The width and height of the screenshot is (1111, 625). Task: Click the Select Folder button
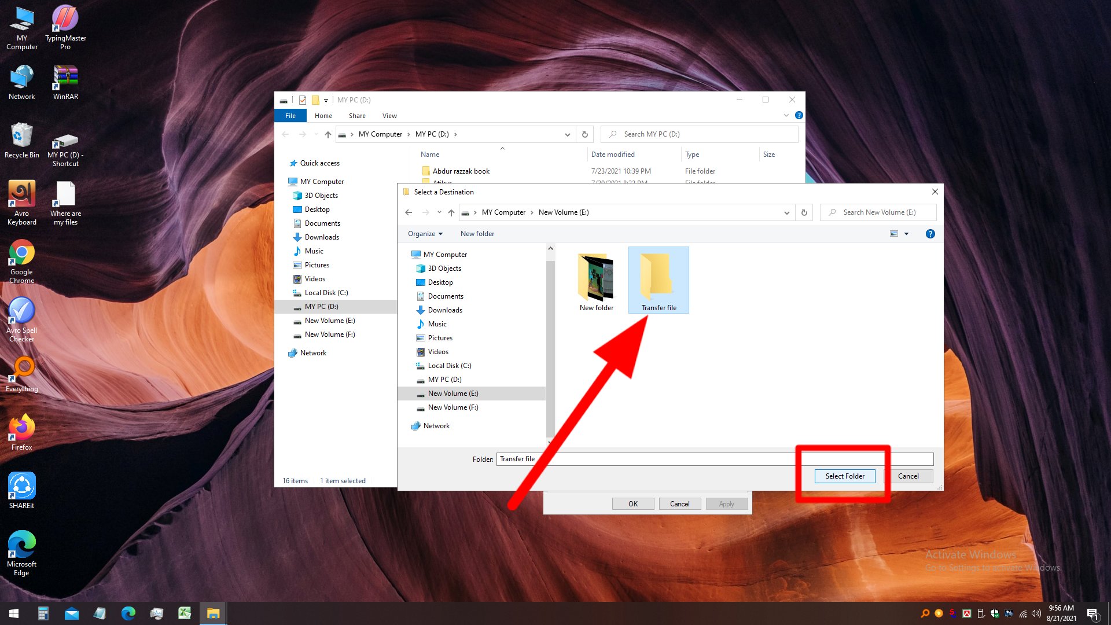[x=844, y=476]
